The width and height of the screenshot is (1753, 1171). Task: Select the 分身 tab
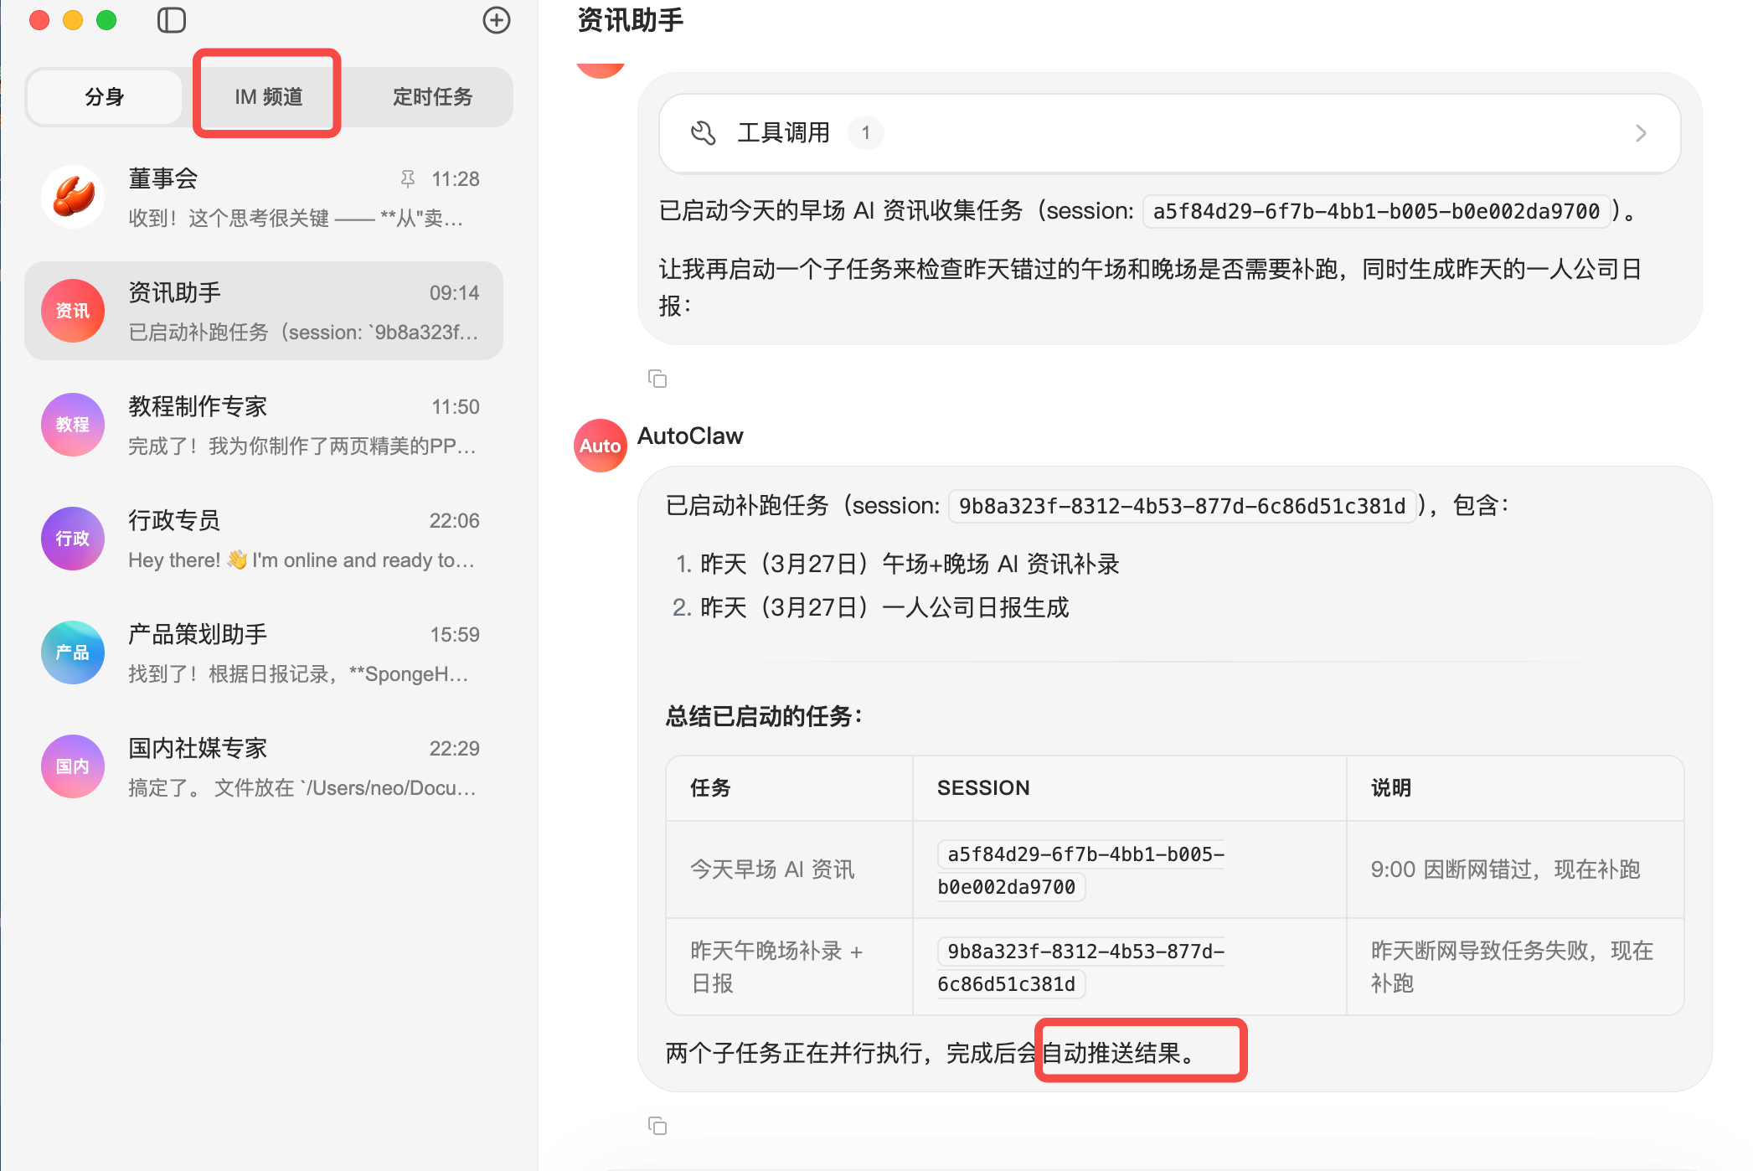pos(105,96)
